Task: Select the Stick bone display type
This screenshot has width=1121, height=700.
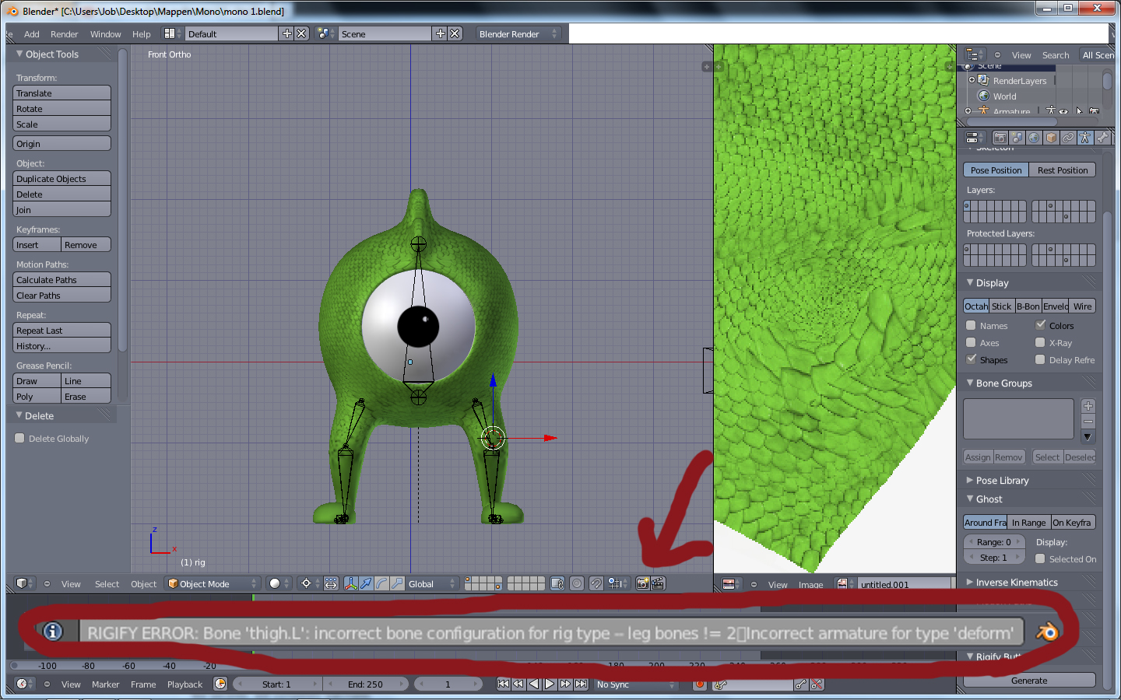Action: pyautogui.click(x=1001, y=306)
